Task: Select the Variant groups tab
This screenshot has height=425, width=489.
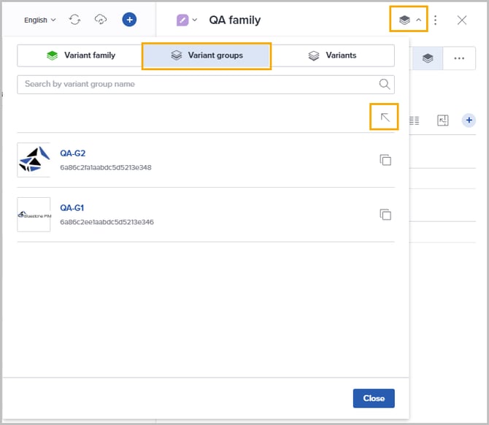Action: 207,55
